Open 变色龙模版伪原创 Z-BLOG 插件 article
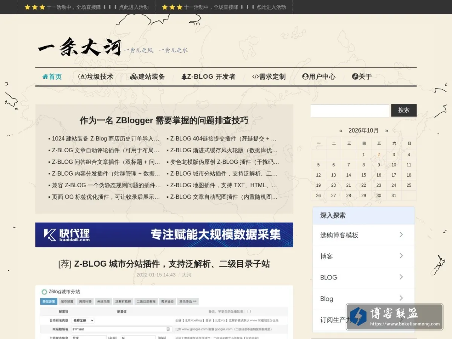This screenshot has height=339, width=452. [224, 162]
